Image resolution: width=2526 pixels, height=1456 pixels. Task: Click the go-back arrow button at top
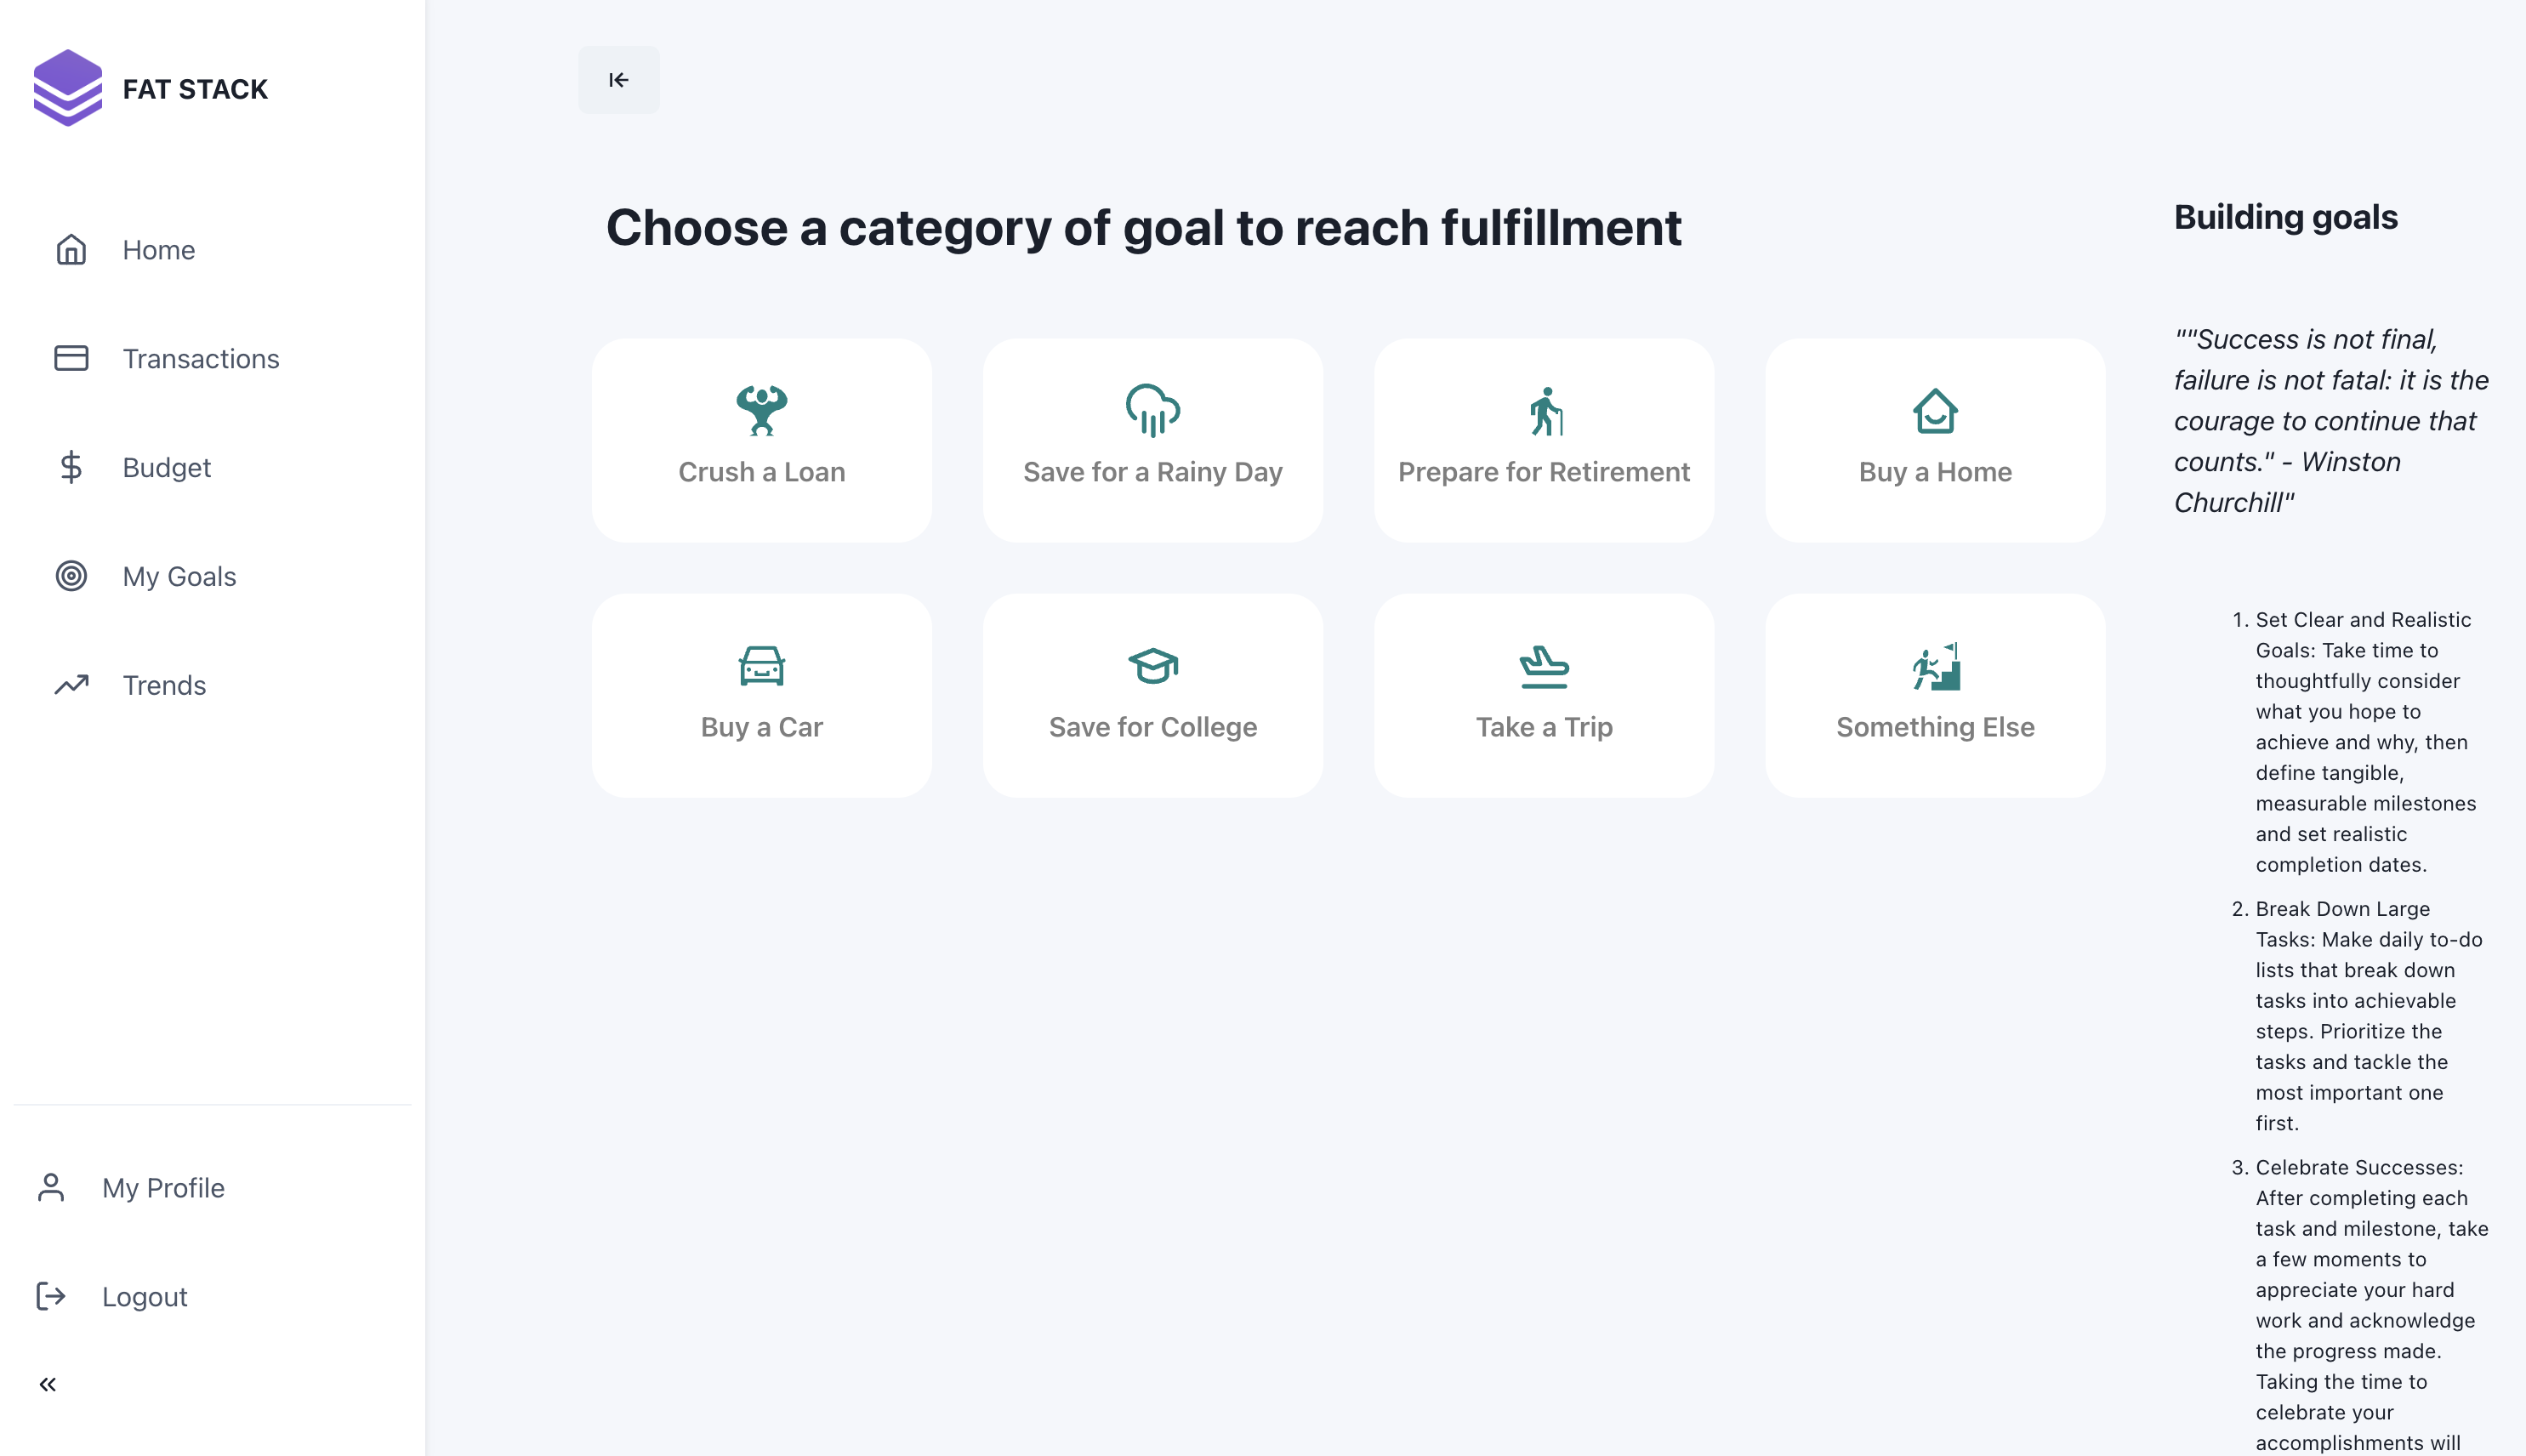tap(619, 80)
